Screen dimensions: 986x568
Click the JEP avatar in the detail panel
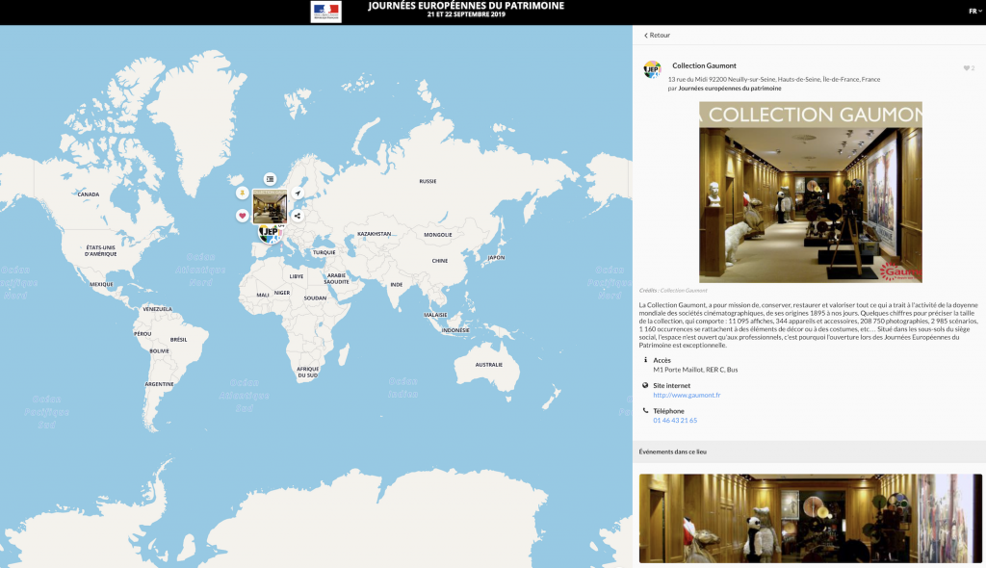tap(652, 69)
